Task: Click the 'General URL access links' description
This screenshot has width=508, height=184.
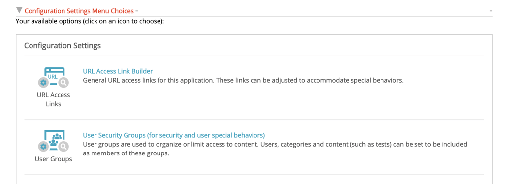Action: (x=243, y=80)
